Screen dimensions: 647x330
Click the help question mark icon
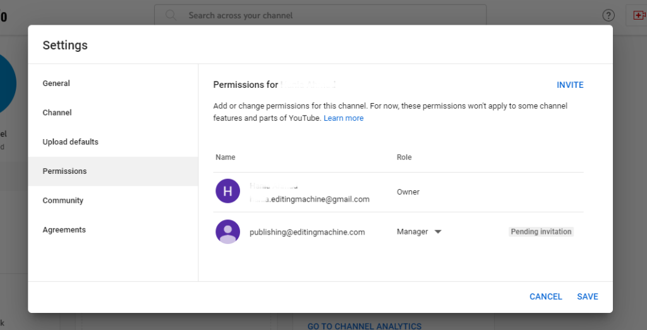coord(608,15)
